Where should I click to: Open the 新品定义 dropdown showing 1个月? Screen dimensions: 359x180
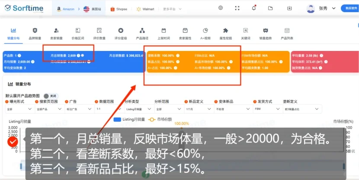pyautogui.click(x=199, y=109)
